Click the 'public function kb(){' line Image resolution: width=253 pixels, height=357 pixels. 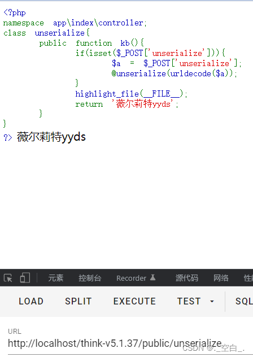tap(91, 43)
